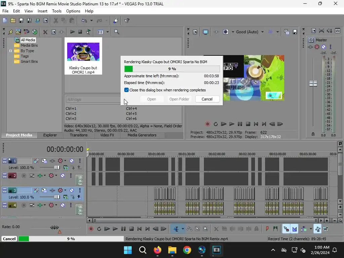Image resolution: width=344 pixels, height=258 pixels.
Task: Toggle Close this dialog box when rendering completes
Action: pos(126,90)
